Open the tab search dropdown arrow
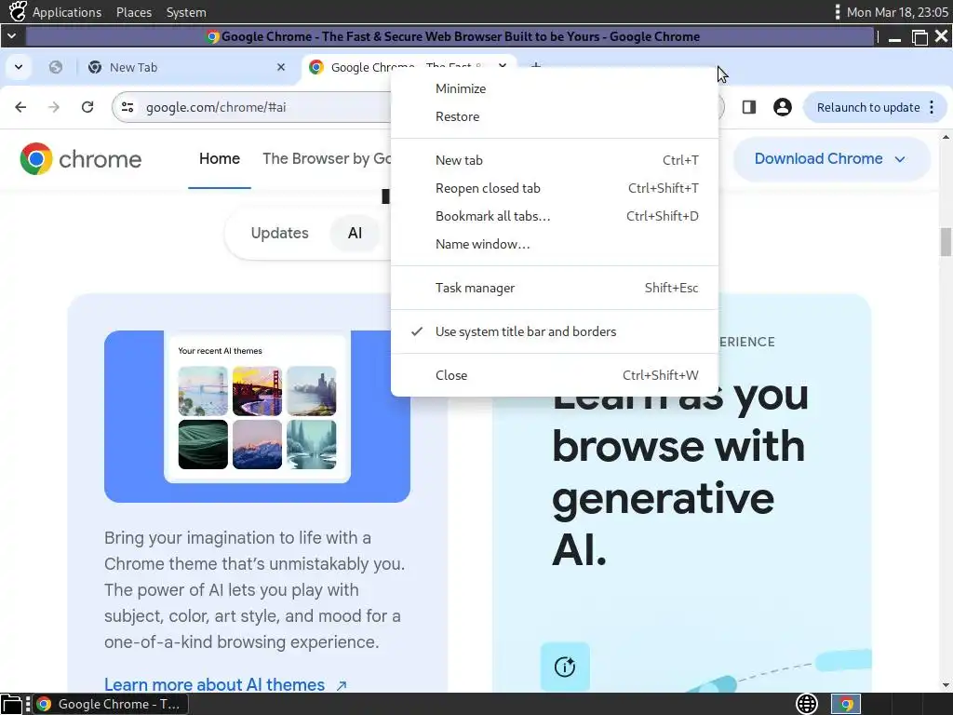Image resolution: width=953 pixels, height=715 pixels. pos(19,67)
